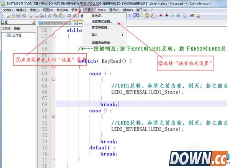
Task: Toggle the indent guide toolbar button
Action: tap(136, 16)
